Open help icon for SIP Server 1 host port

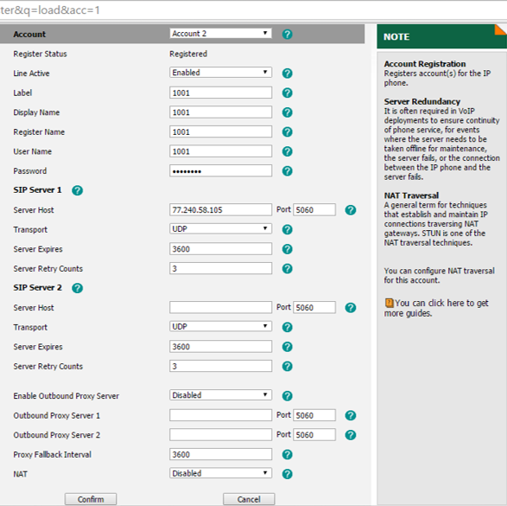351,210
